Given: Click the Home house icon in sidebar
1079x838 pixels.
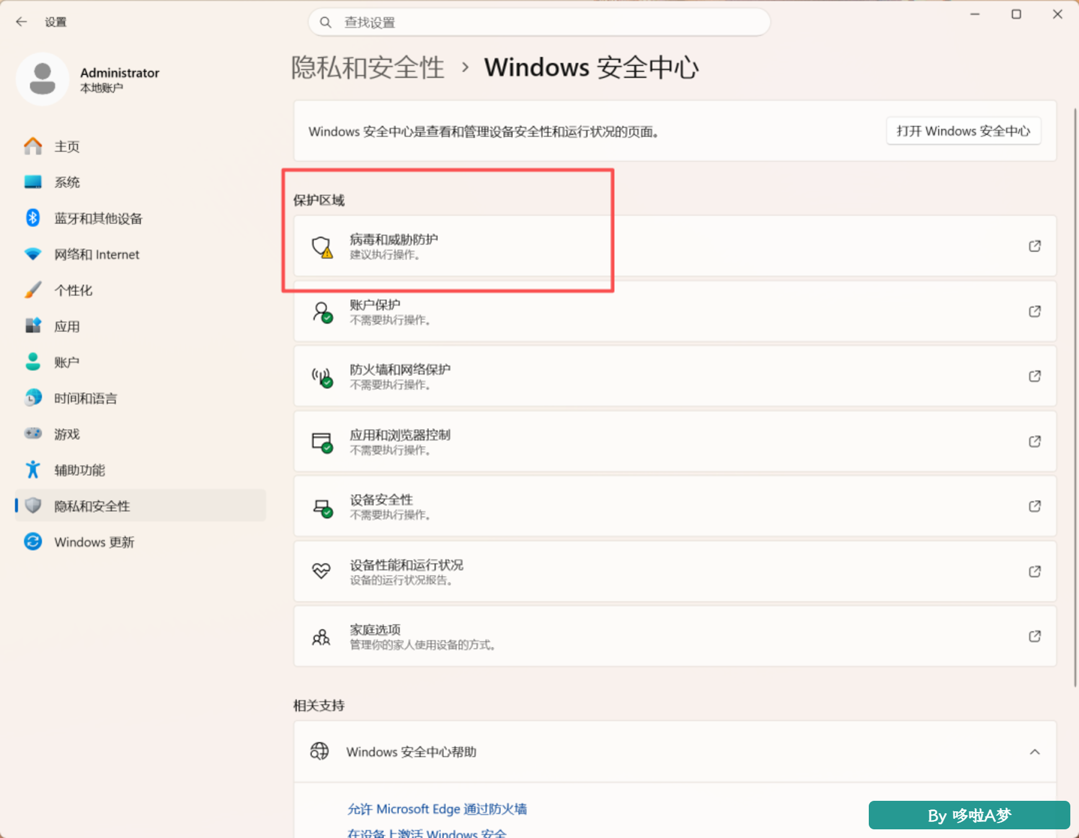Looking at the screenshot, I should coord(33,146).
